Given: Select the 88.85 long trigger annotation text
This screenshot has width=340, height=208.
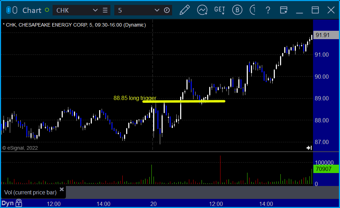Looking at the screenshot, I should (x=135, y=98).
